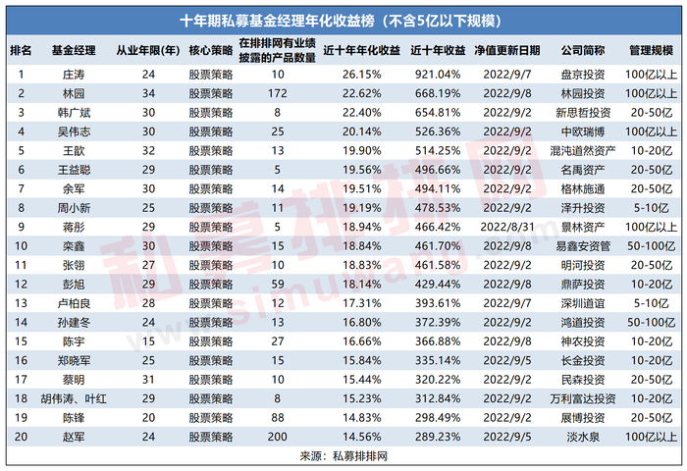
Task: Click the annualized return 14.56%
Action: click(x=362, y=437)
